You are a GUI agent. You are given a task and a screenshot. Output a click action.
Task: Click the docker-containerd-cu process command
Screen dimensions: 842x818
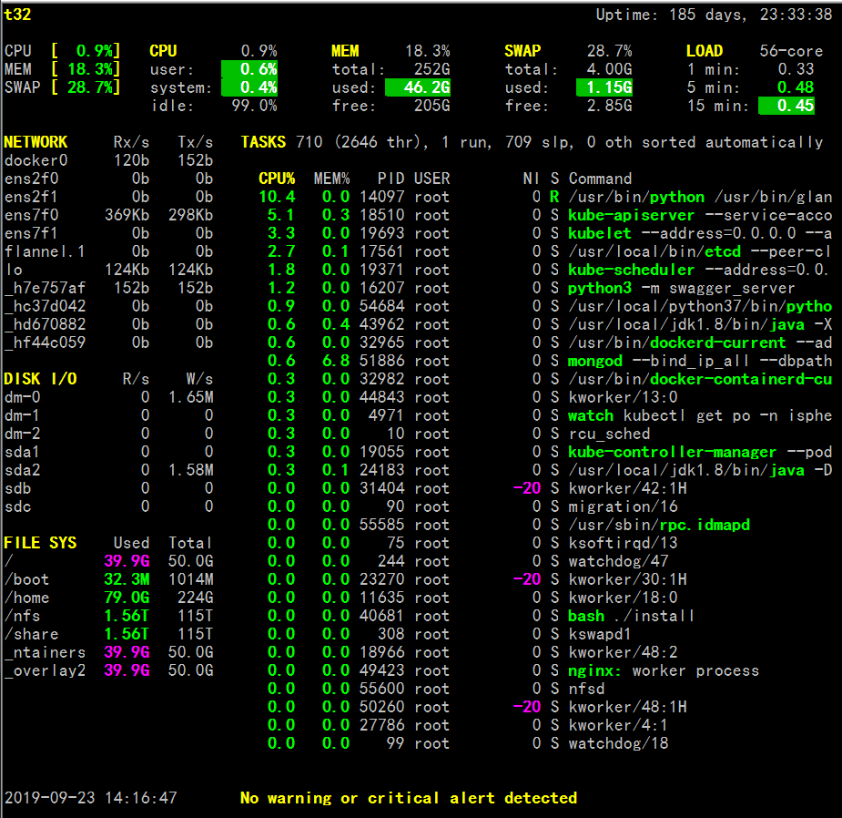(x=700, y=379)
